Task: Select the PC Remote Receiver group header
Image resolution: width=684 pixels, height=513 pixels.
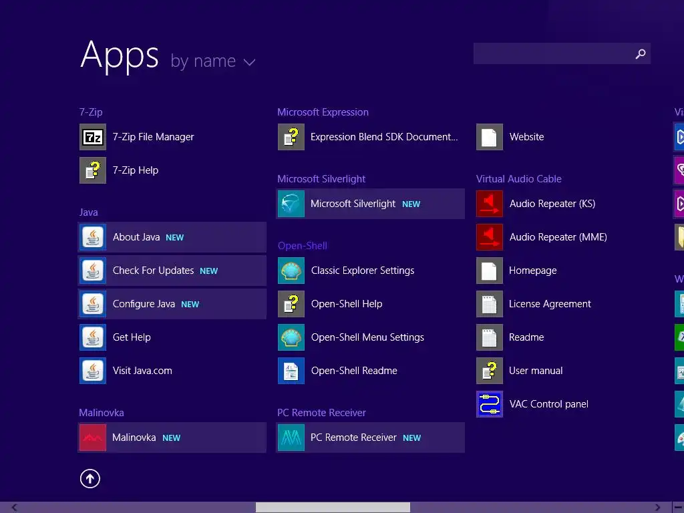Action: coord(321,413)
